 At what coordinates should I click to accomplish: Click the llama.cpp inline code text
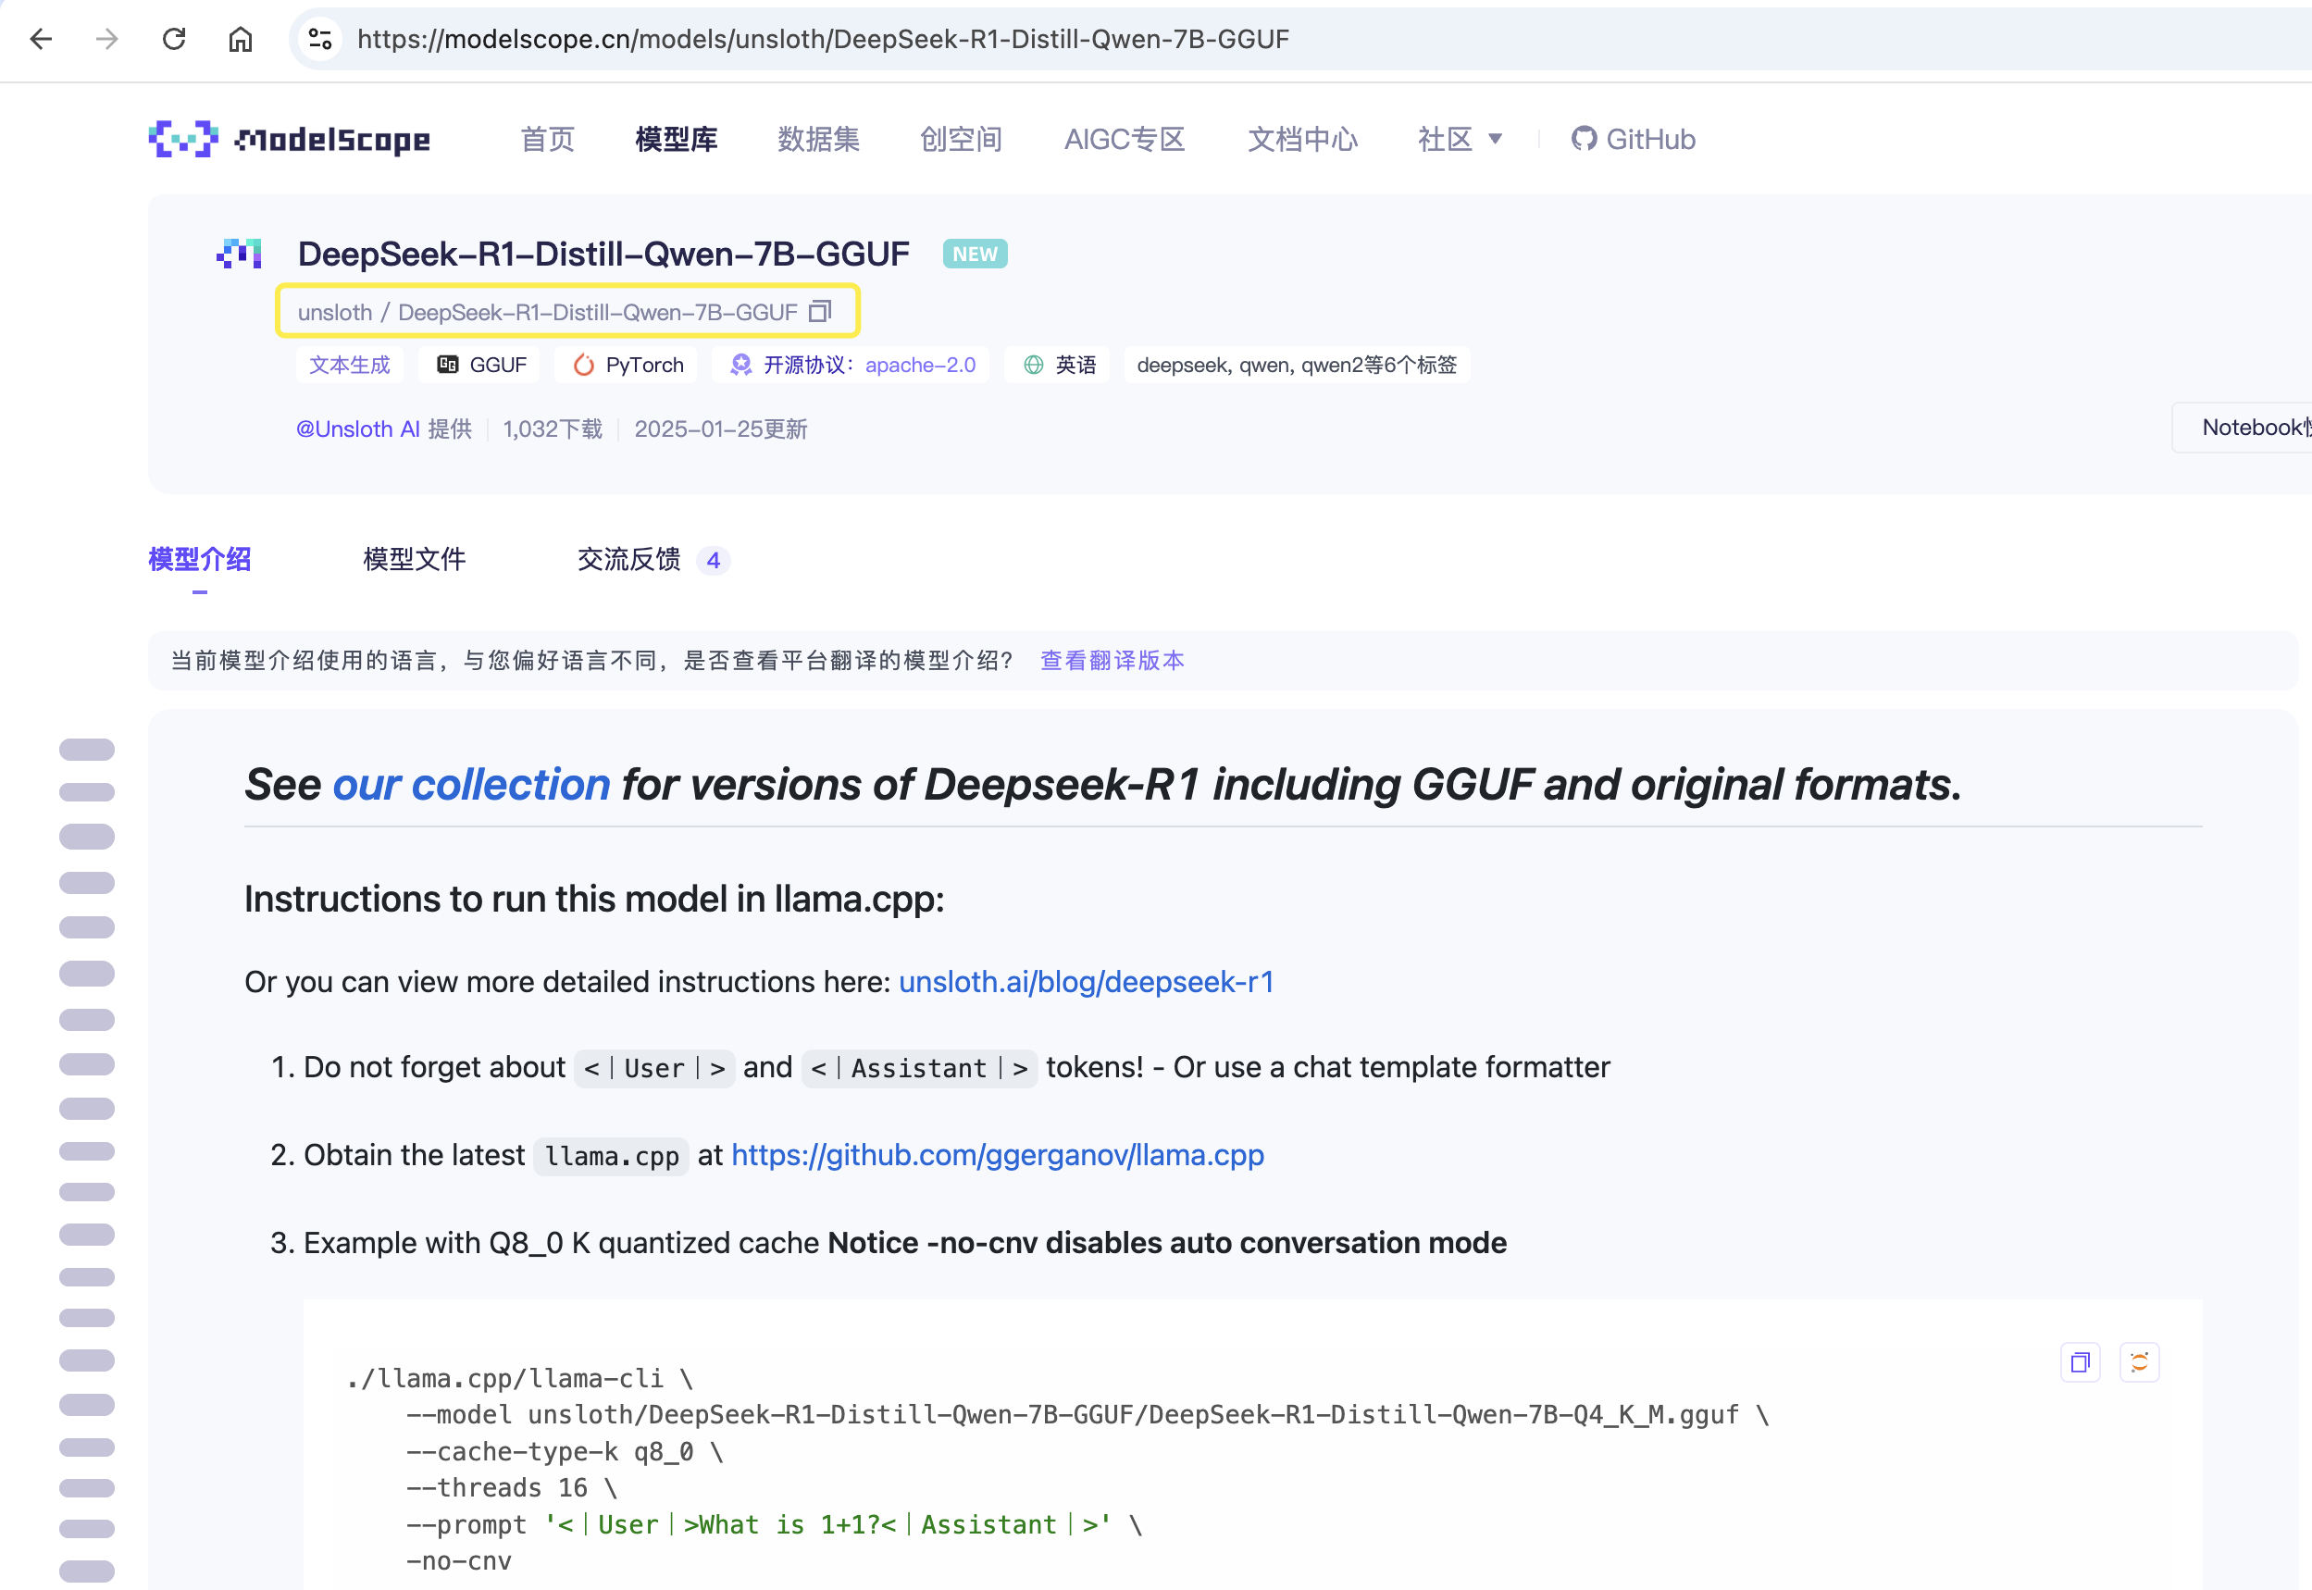612,1157
